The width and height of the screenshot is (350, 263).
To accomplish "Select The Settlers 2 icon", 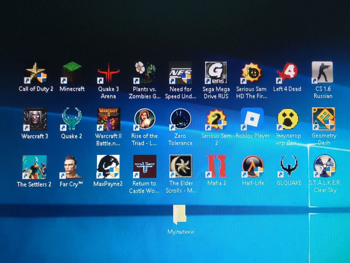I will [35, 167].
